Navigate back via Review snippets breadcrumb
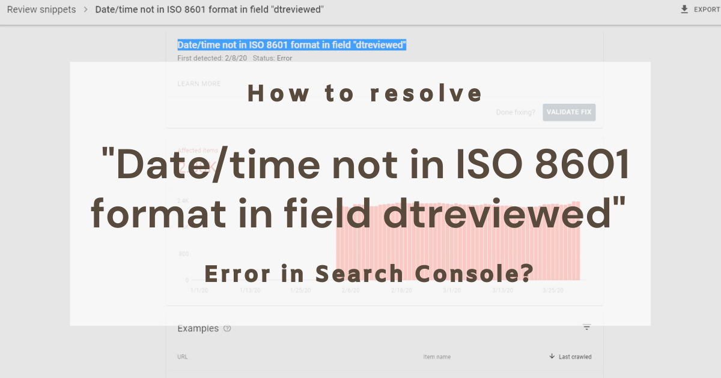The width and height of the screenshot is (721, 378). click(x=40, y=9)
